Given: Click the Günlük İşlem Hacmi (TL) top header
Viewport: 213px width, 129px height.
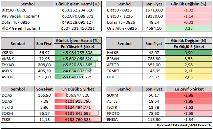Looking at the screenshot, I should (x=78, y=4).
